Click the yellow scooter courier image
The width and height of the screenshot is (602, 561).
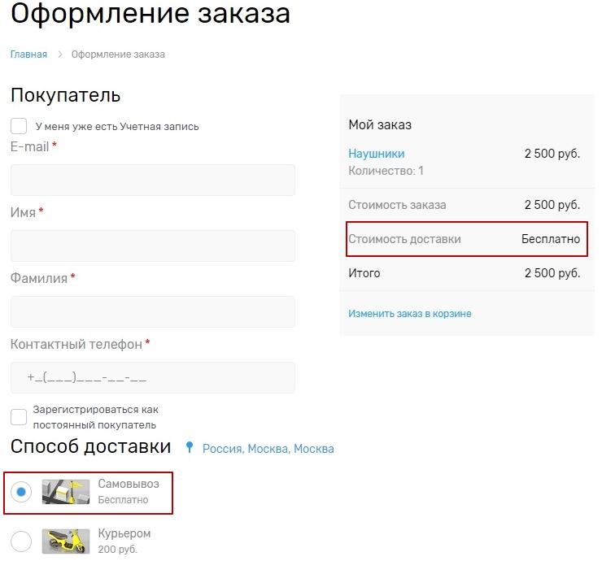[66, 541]
